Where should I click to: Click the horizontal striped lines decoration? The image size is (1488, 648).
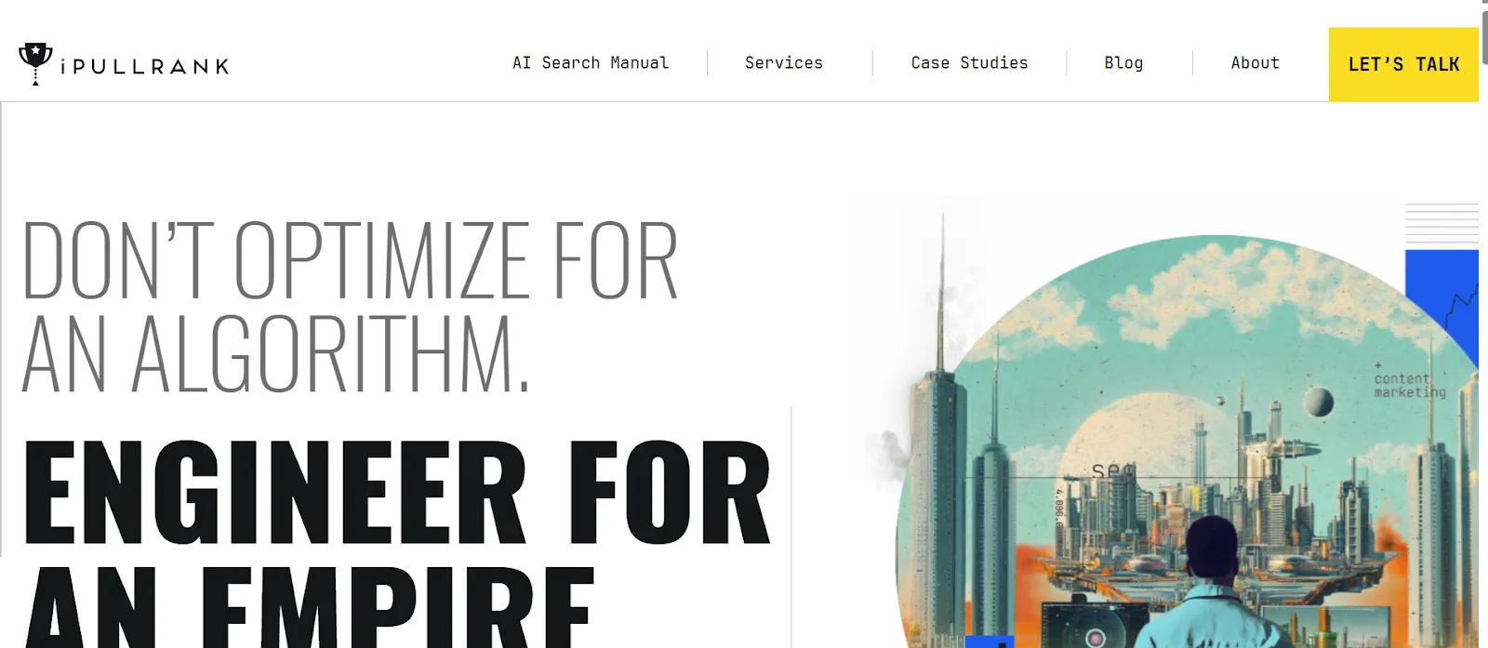(x=1441, y=223)
